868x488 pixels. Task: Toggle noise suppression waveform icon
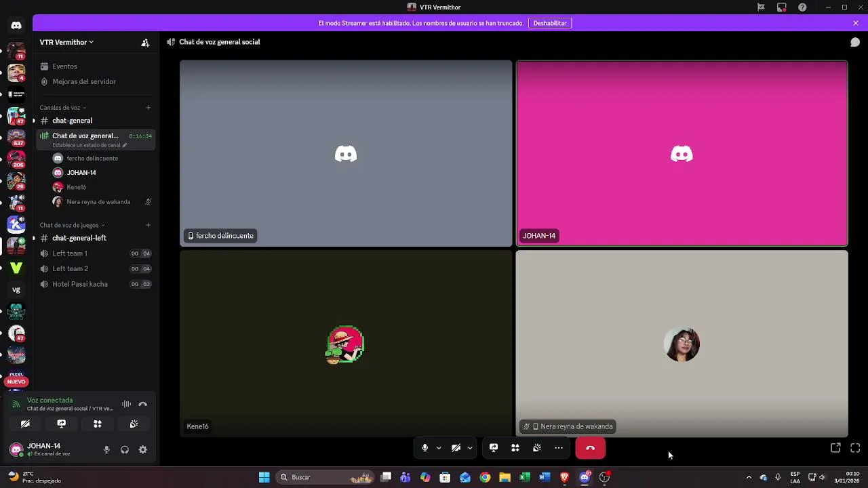(x=126, y=404)
